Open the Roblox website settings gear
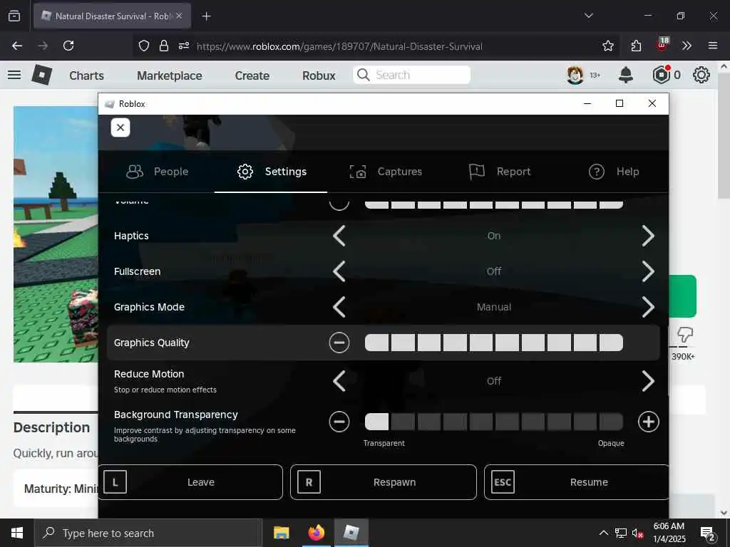This screenshot has width=730, height=547. click(701, 75)
